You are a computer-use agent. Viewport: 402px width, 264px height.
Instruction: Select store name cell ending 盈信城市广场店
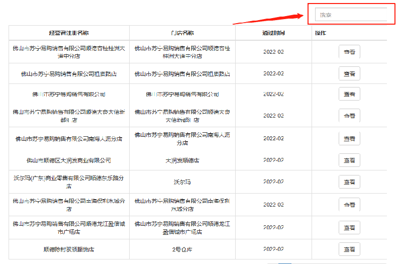(x=182, y=228)
